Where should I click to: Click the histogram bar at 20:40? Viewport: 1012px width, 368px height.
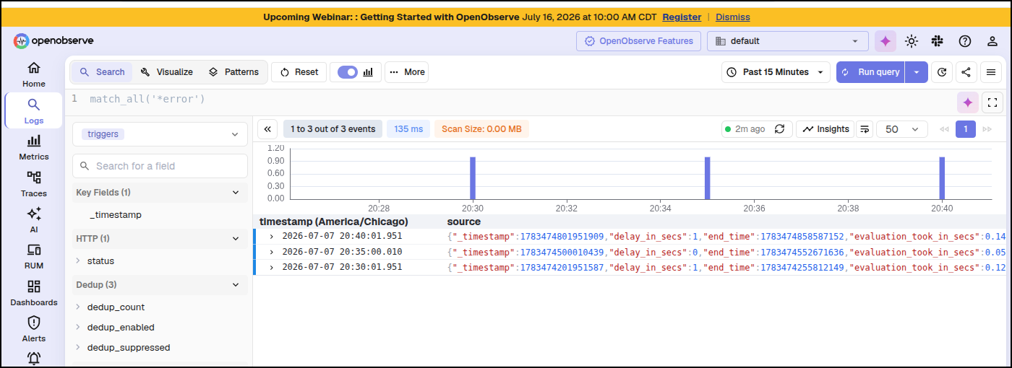[x=942, y=178]
